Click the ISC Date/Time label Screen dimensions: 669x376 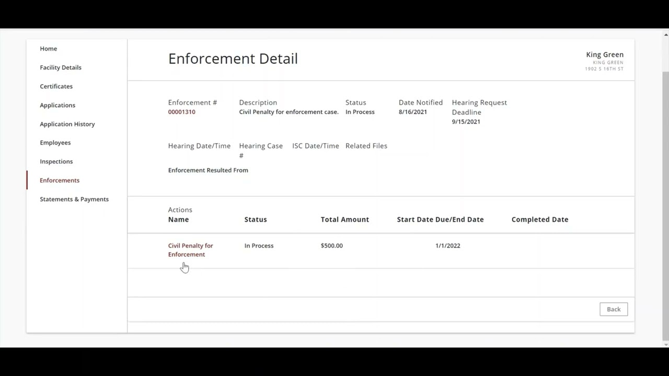[316, 146]
